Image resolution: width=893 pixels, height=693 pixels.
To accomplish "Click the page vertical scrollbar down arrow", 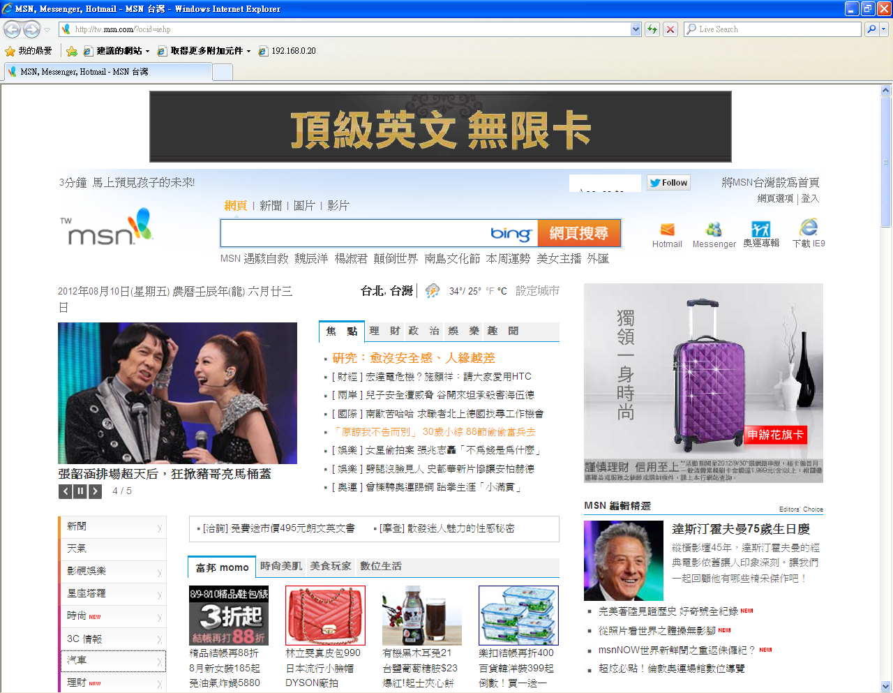I will (886, 686).
